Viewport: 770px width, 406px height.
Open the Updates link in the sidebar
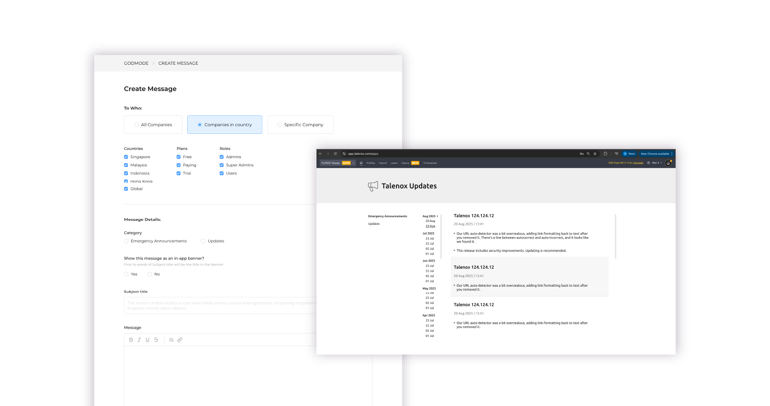click(374, 224)
